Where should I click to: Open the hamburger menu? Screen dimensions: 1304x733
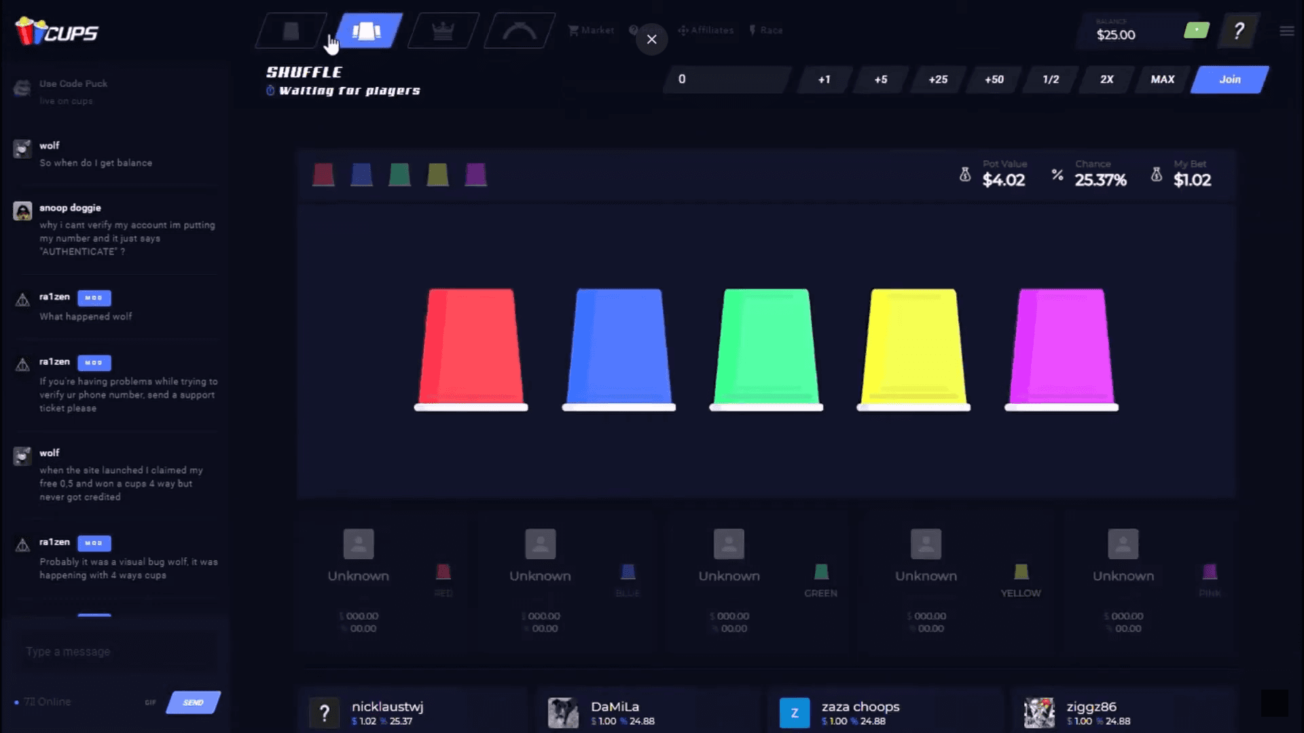pyautogui.click(x=1286, y=31)
